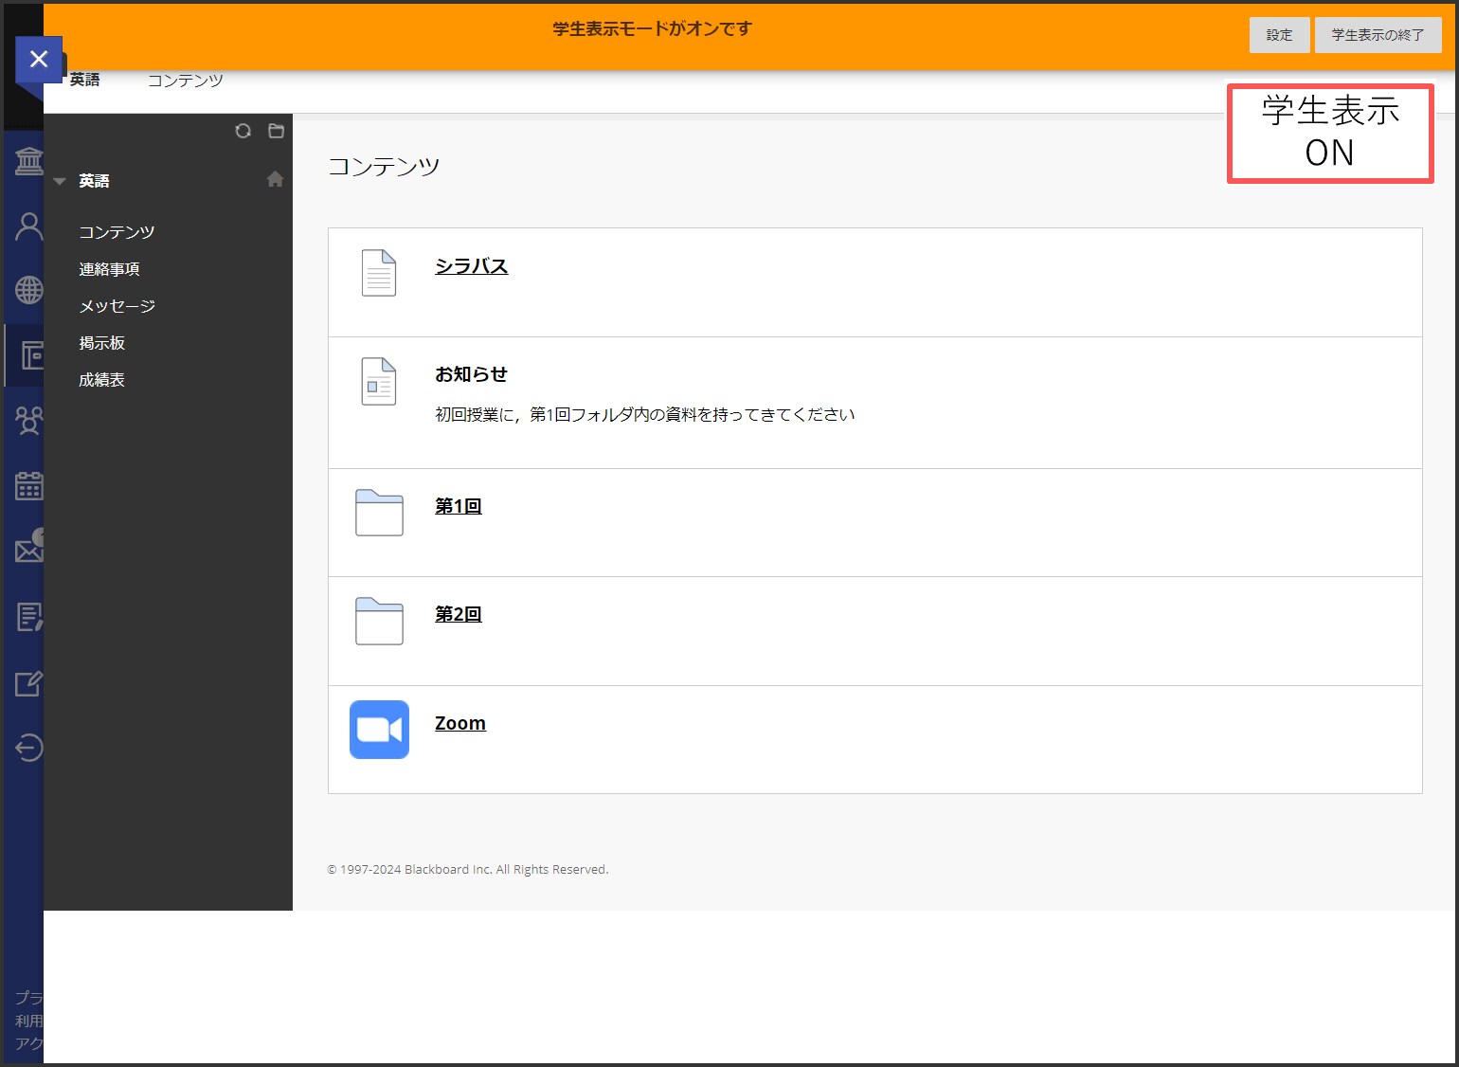The image size is (1459, 1067).
Task: Open the institution page icon
Action: click(x=28, y=160)
